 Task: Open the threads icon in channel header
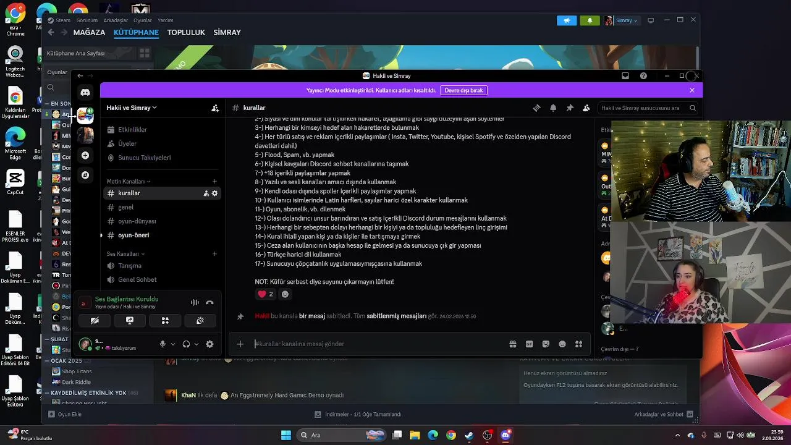click(536, 108)
